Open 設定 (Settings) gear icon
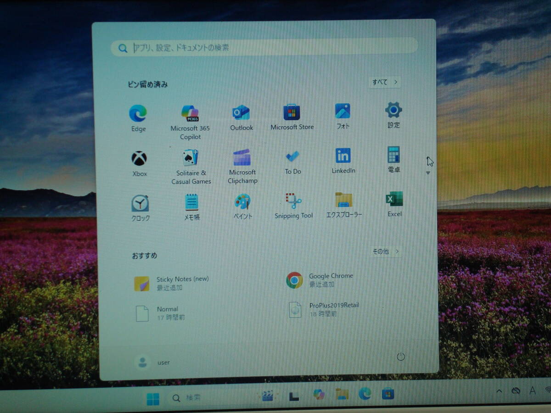Screen dimensions: 551x413 394,115
